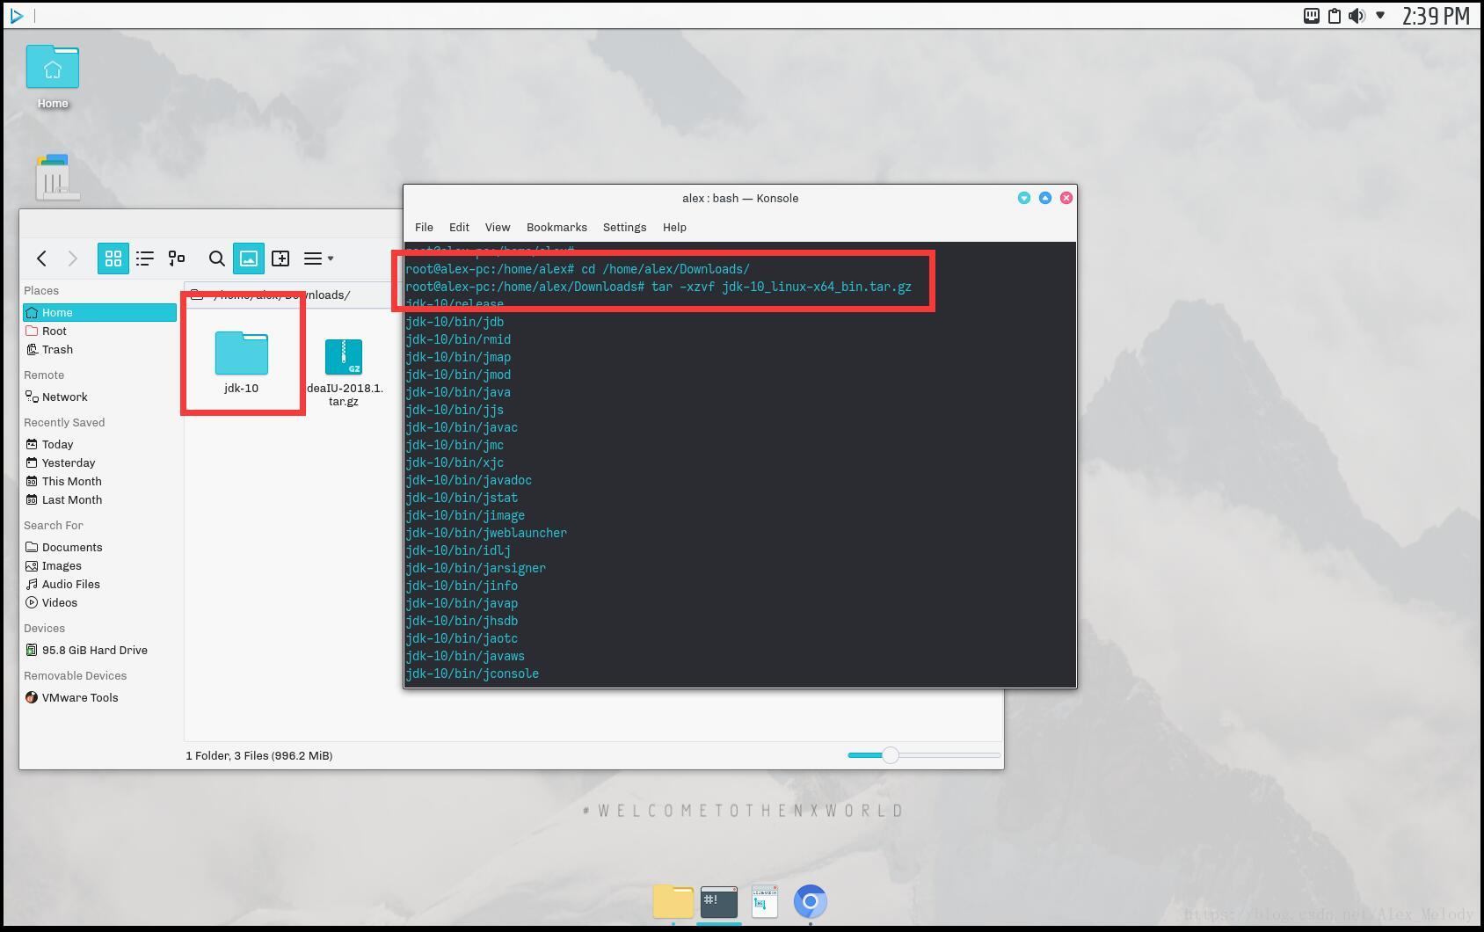
Task: Open the application launcher in top panel
Action: tap(16, 15)
